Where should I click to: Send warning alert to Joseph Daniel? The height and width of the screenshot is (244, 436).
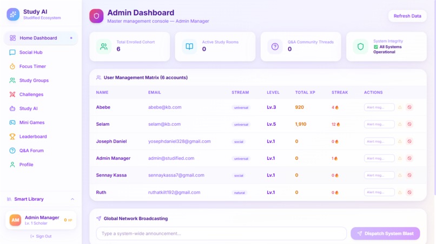[x=400, y=141]
